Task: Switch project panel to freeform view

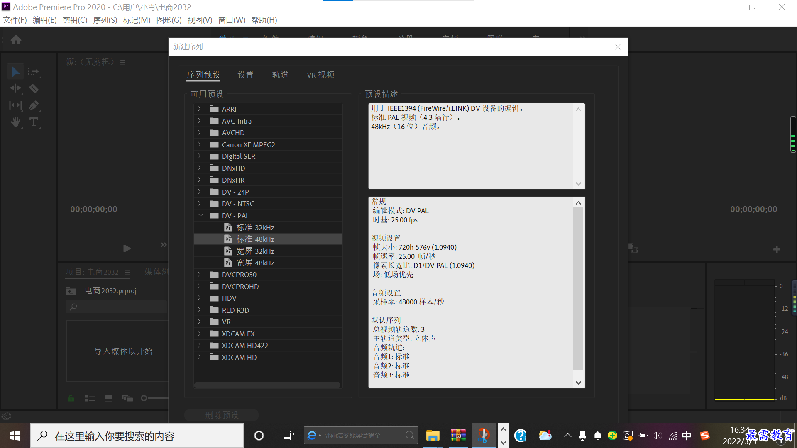Action: [127, 398]
